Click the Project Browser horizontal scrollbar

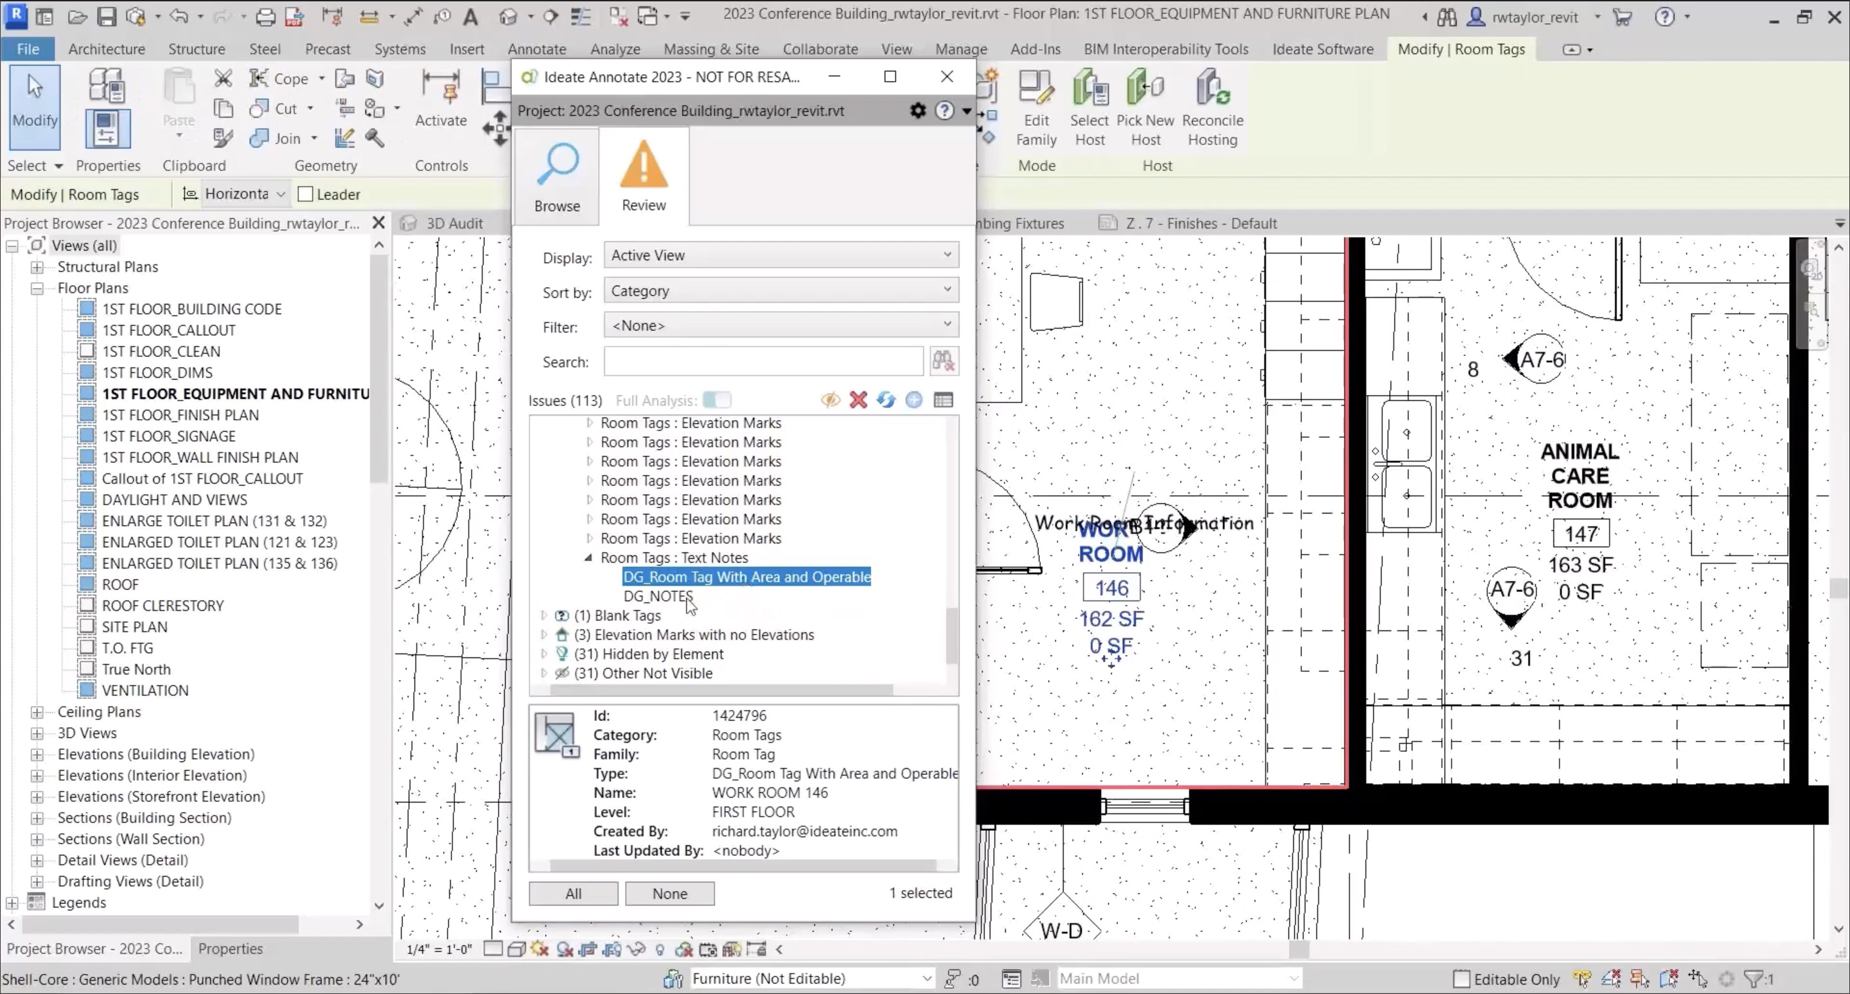161,925
